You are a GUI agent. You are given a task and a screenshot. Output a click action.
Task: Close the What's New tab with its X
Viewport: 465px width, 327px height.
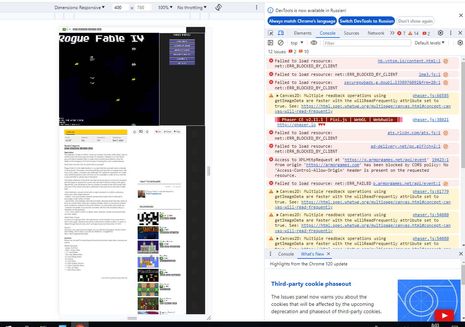click(x=328, y=254)
